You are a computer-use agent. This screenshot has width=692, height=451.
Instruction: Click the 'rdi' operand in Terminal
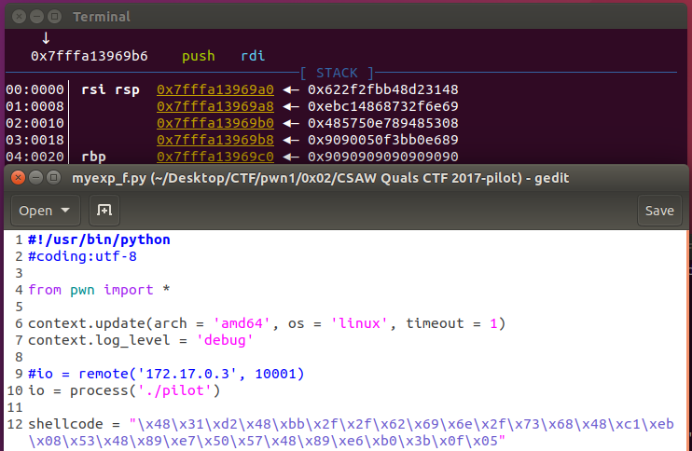click(x=253, y=56)
